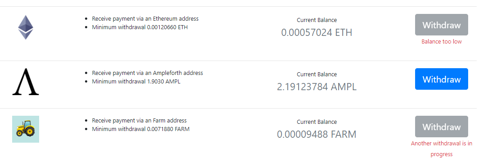Withdraw the AMPL balance with blue button
Viewport: 483px width, 166px height.
point(442,79)
